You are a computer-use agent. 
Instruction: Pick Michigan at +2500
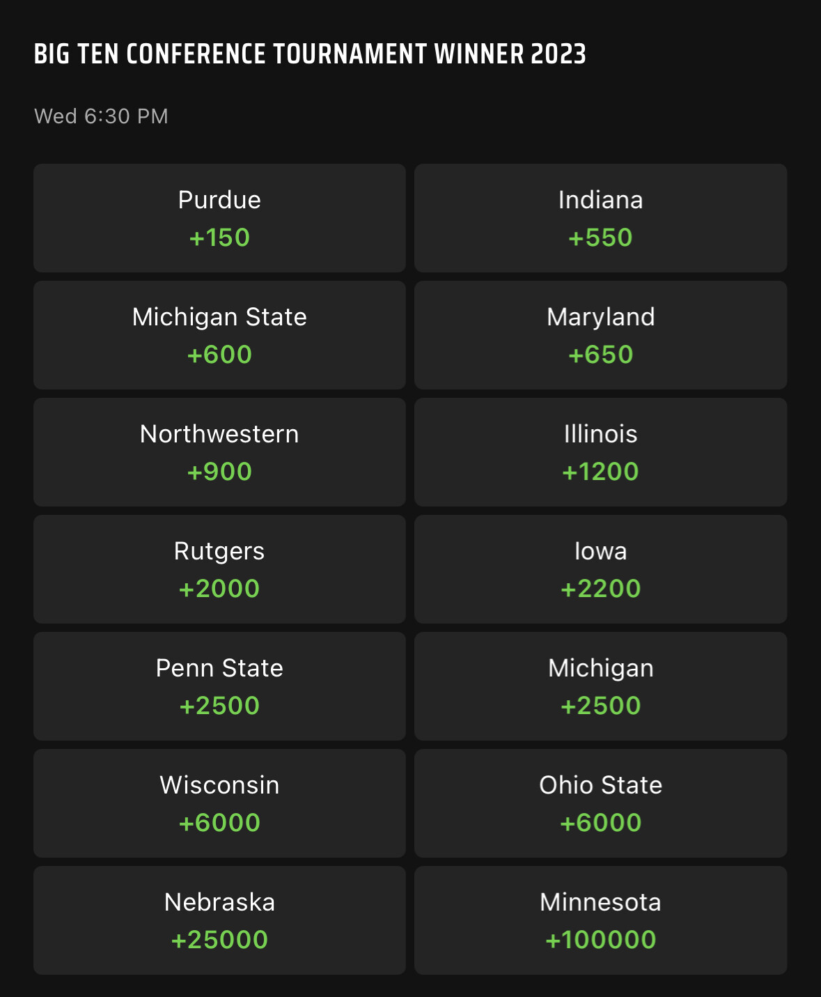point(601,686)
